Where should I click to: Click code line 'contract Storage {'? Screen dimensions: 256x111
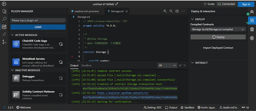[x=96, y=52]
